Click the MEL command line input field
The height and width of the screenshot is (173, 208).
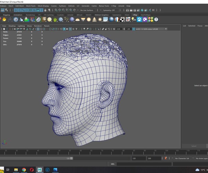pyautogui.click(x=144, y=164)
